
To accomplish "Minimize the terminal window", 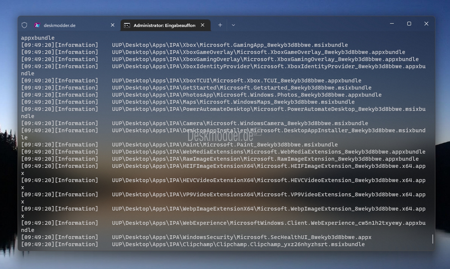I will point(392,24).
